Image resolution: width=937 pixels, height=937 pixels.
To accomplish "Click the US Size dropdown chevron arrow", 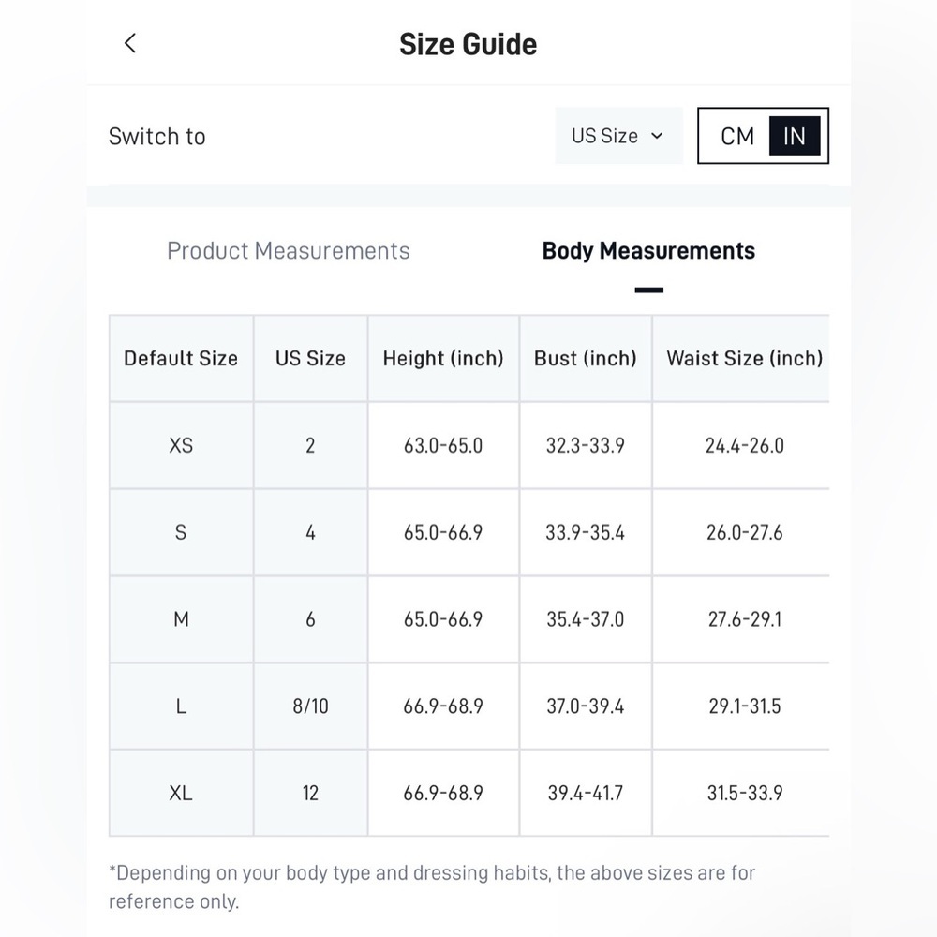I will tap(657, 136).
